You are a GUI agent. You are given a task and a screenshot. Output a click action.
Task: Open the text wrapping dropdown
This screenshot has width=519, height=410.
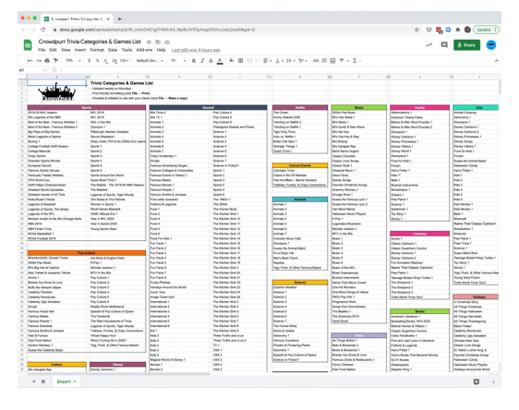click(x=290, y=61)
